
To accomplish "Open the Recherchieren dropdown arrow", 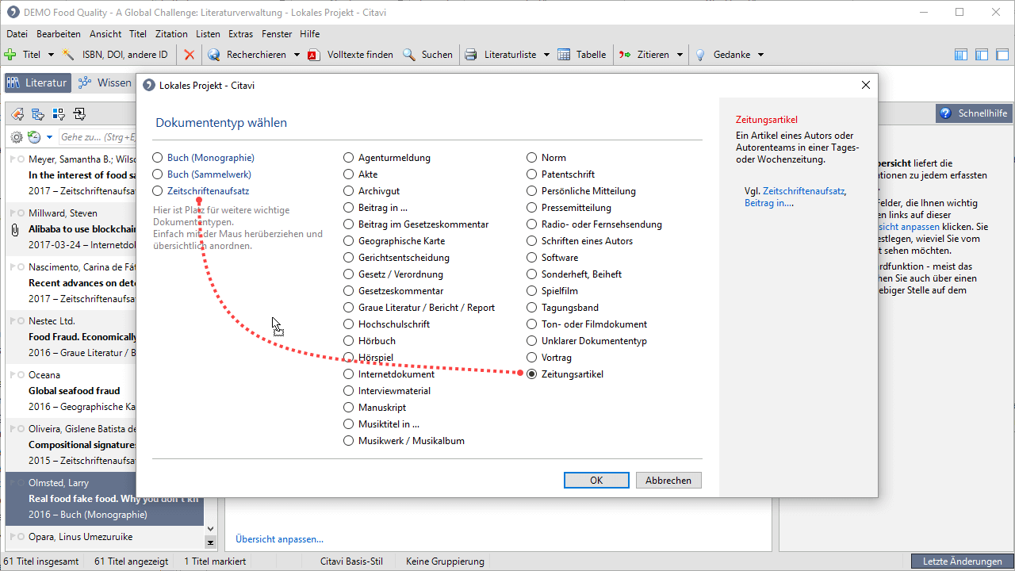I will coord(297,55).
